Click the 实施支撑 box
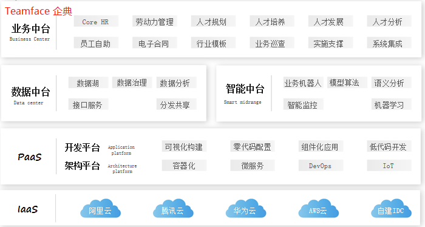 click(330, 43)
